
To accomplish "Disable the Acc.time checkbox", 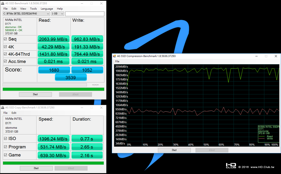I will tap(5, 61).
